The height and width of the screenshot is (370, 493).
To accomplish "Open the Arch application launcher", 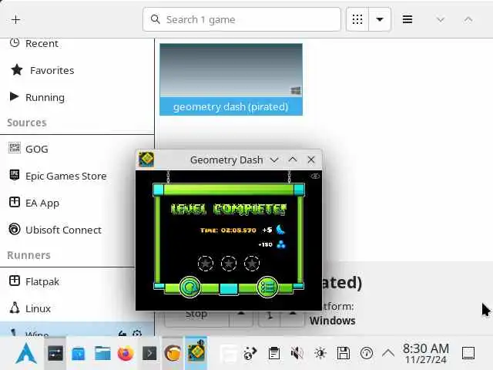I will [26, 353].
